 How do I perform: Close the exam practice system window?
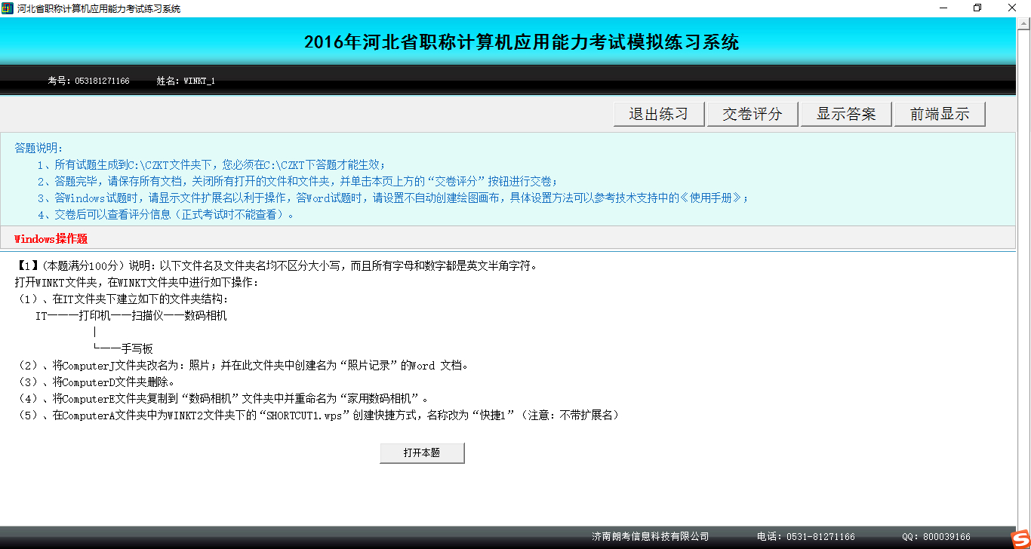[x=1012, y=8]
